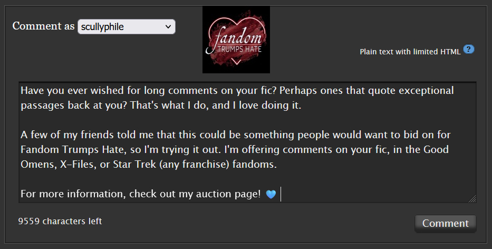Screen dimensions: 492x249
Task: Click the '9559 characters left' counter
Action: tap(60, 221)
